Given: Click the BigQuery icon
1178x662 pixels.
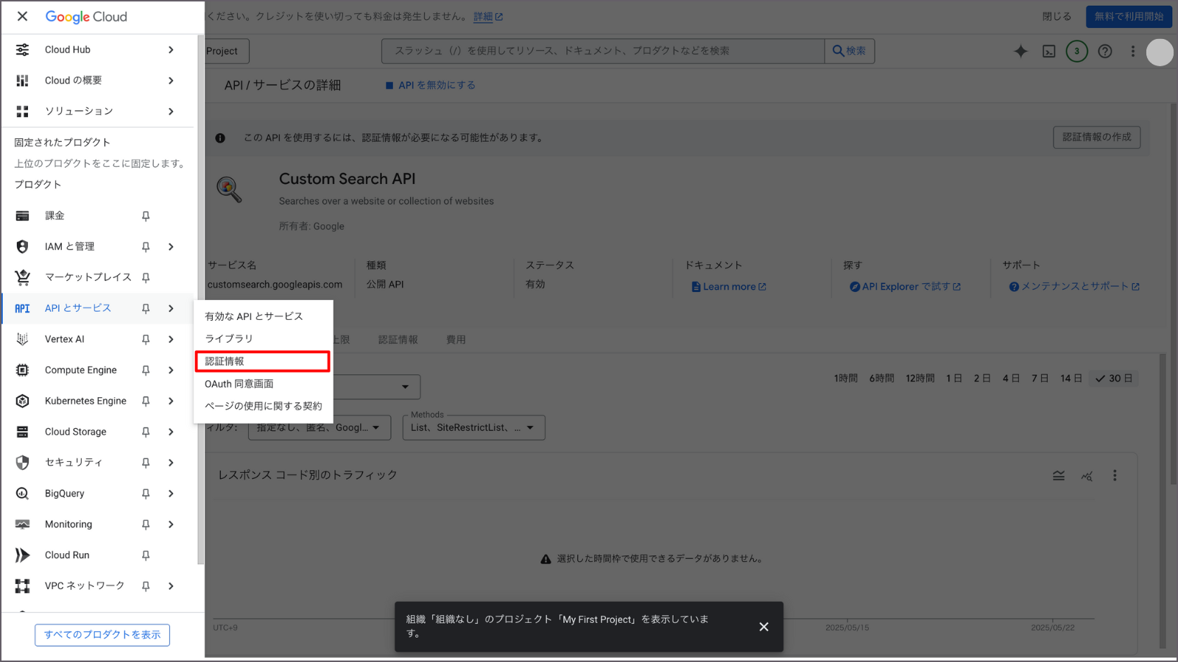Looking at the screenshot, I should point(23,494).
